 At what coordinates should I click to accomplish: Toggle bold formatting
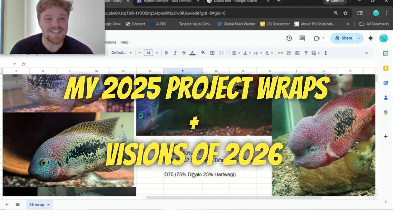pyautogui.click(x=166, y=53)
